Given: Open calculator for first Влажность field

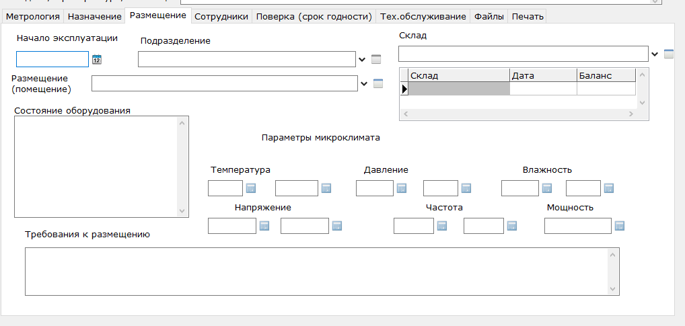Looking at the screenshot, I should pyautogui.click(x=547, y=188).
